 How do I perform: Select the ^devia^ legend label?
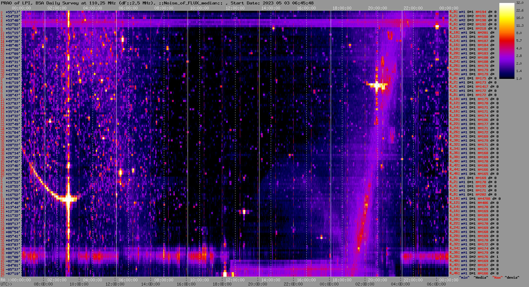tap(512, 278)
